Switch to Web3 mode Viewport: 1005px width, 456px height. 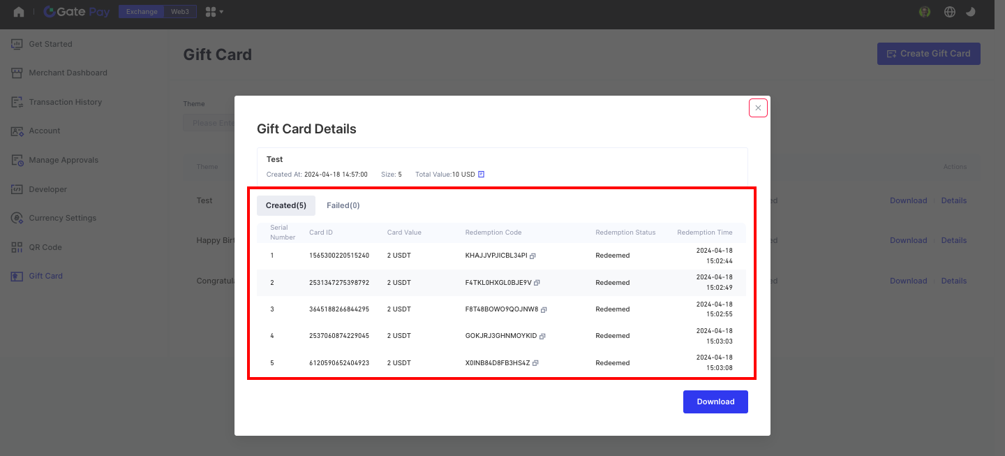(180, 12)
